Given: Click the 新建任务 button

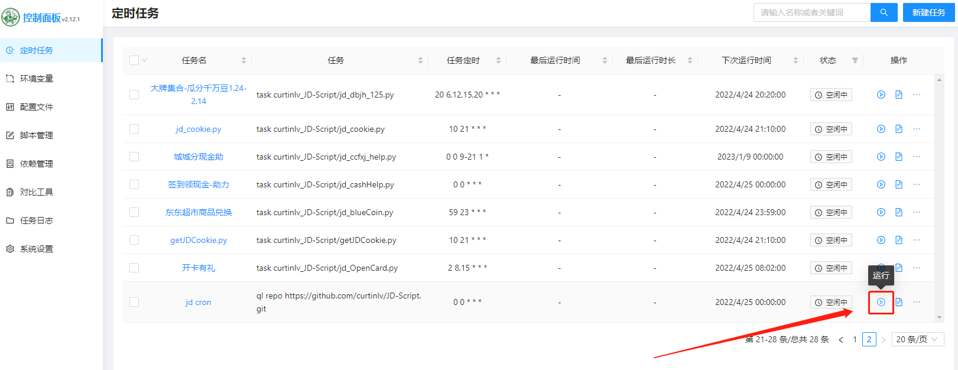Looking at the screenshot, I should tap(928, 12).
